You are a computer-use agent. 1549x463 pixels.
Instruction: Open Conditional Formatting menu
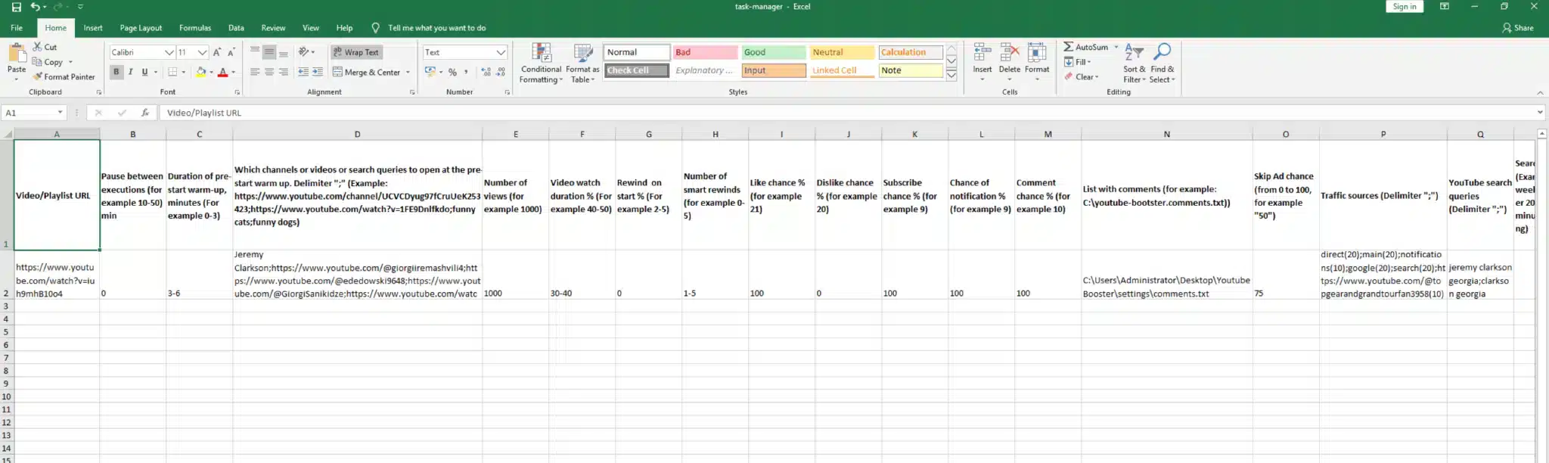541,64
